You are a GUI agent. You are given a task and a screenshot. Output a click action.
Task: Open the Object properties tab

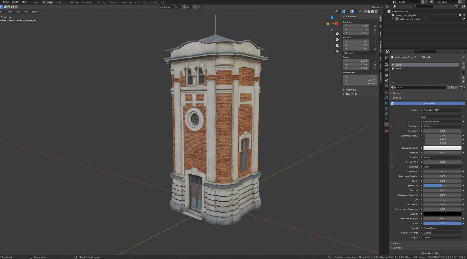click(386, 92)
